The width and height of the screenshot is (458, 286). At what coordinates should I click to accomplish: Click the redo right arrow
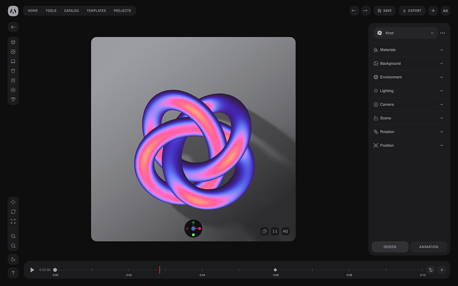point(365,11)
